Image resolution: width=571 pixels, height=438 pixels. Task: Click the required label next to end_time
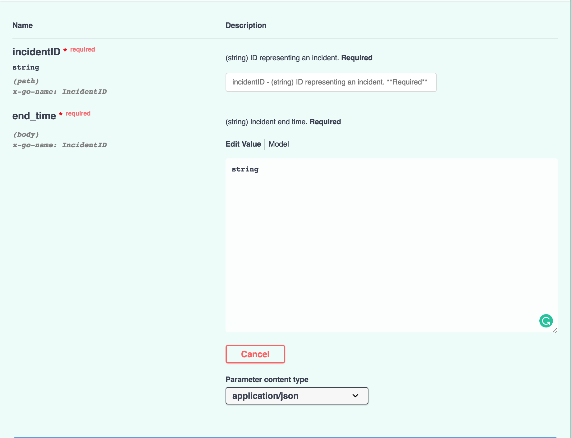[x=78, y=113]
